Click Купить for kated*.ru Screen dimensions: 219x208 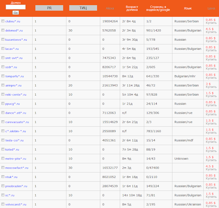pos(211,151)
